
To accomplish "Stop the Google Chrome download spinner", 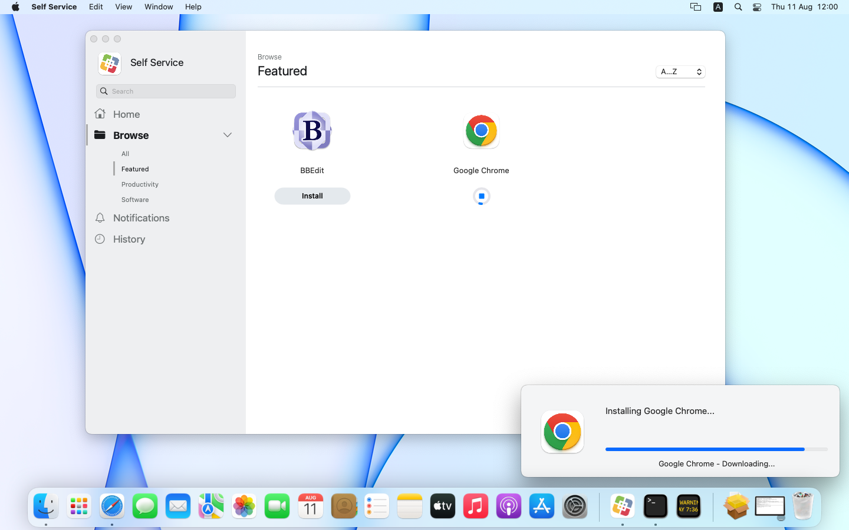I will coord(481,196).
